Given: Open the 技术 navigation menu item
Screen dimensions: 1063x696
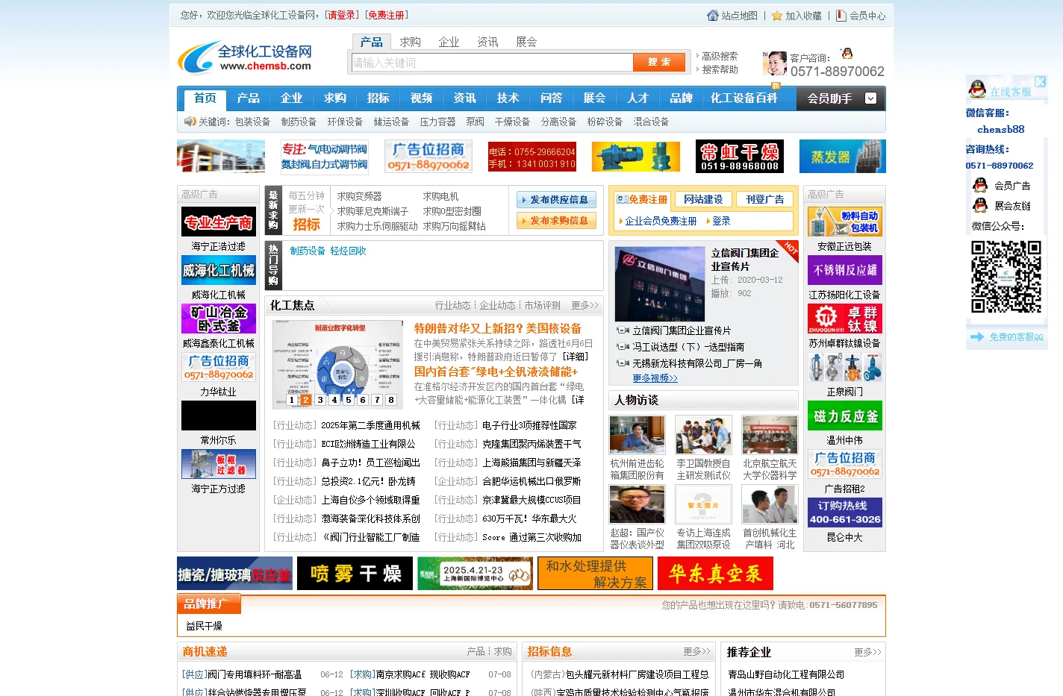Looking at the screenshot, I should 508,98.
